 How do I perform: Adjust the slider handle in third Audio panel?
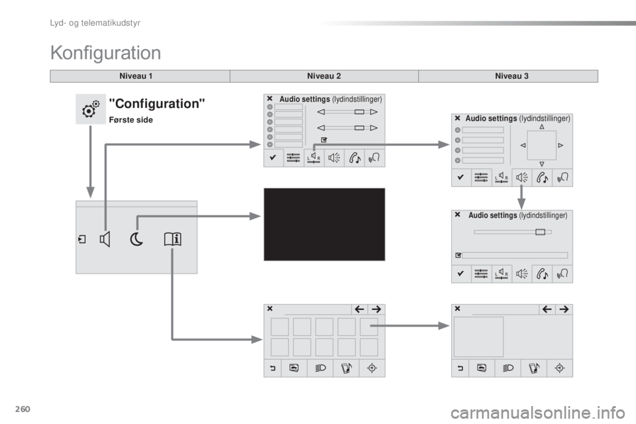(x=540, y=232)
